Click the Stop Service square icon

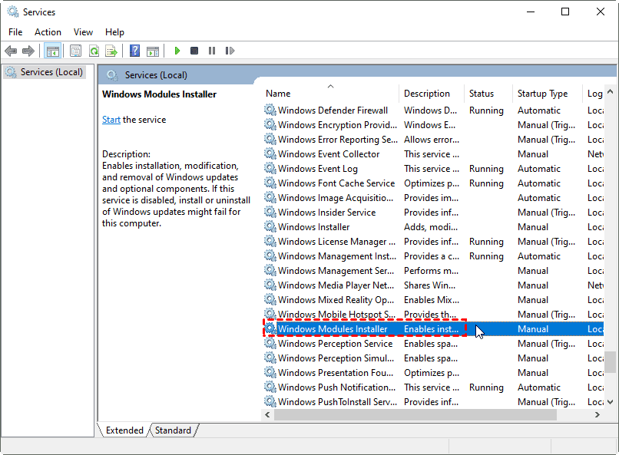point(194,51)
